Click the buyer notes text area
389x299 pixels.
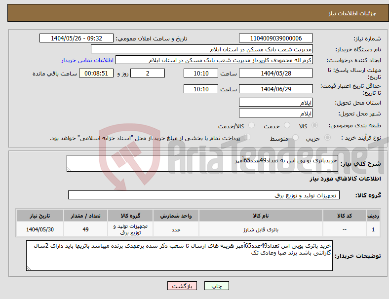click(x=179, y=256)
